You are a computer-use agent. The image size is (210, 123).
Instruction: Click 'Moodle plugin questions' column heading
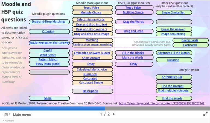[x=48, y=14]
